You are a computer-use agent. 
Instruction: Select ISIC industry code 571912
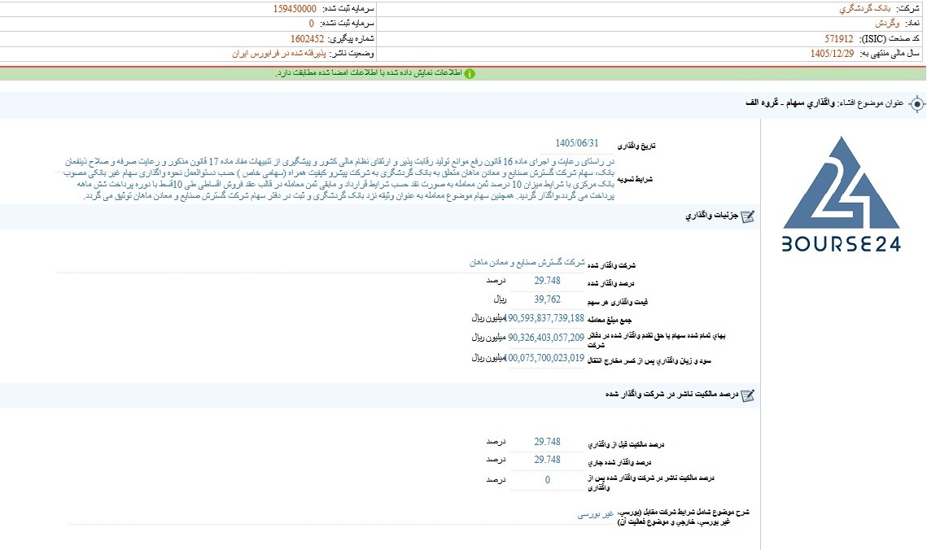pos(839,39)
